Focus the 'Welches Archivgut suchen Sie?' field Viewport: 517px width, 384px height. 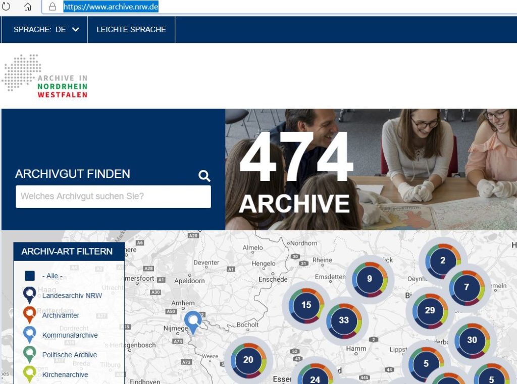pos(113,197)
